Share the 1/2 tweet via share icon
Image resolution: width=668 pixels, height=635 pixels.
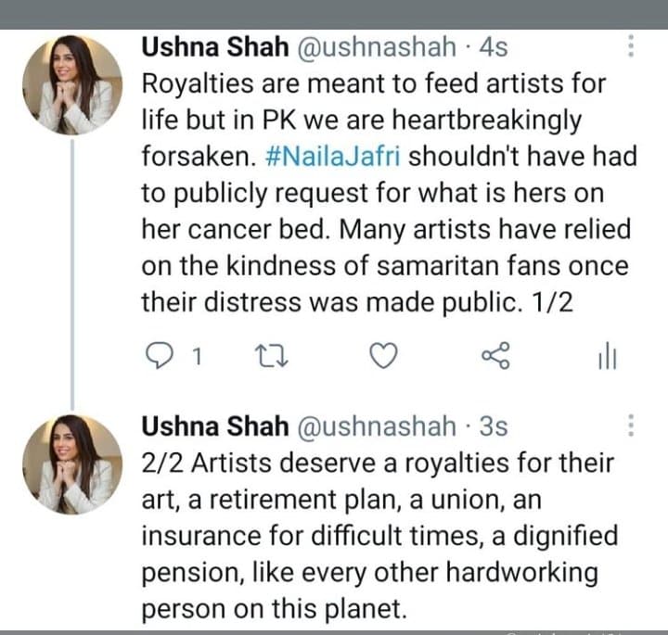coord(495,355)
